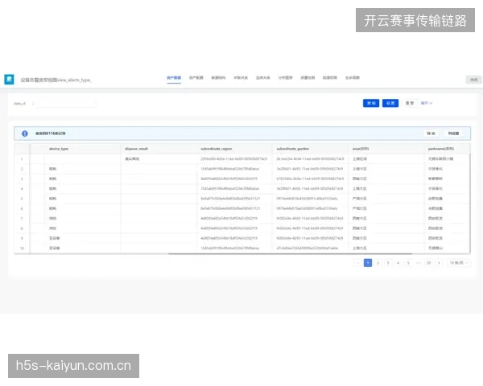Click the 关闭 close button
This screenshot has width=483, height=386.
click(474, 80)
